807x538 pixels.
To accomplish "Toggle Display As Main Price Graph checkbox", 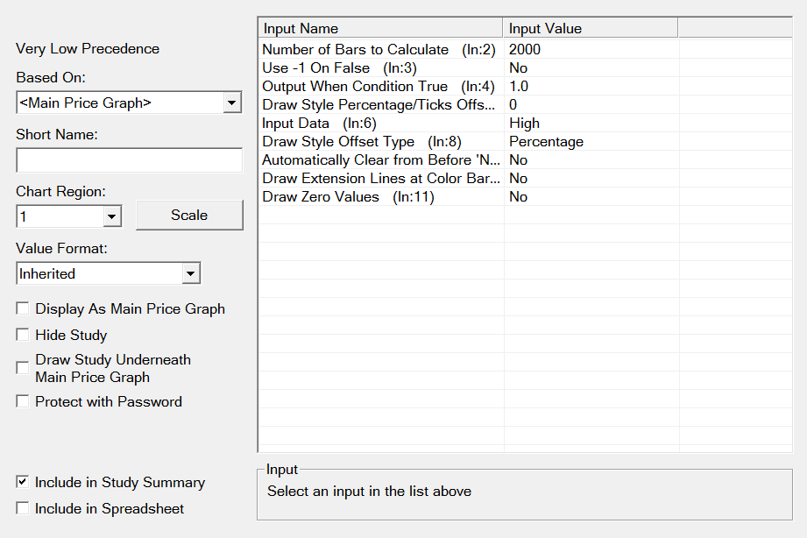I will pos(23,309).
